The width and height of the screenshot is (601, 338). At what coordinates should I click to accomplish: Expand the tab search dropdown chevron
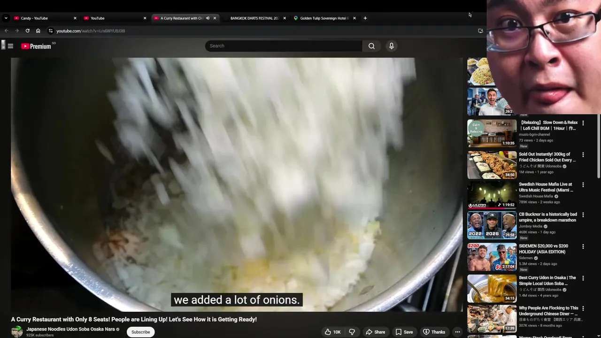coord(6,18)
